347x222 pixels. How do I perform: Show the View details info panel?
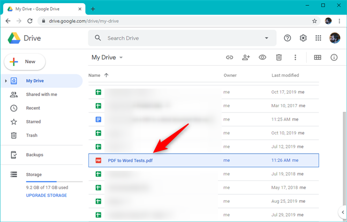(x=334, y=58)
